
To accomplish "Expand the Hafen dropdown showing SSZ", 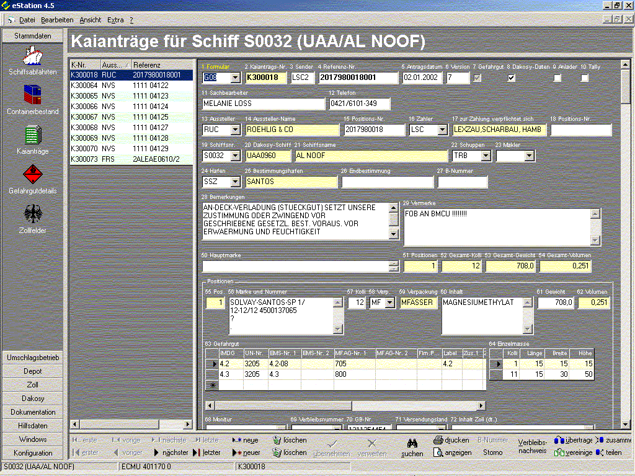I will [x=235, y=182].
